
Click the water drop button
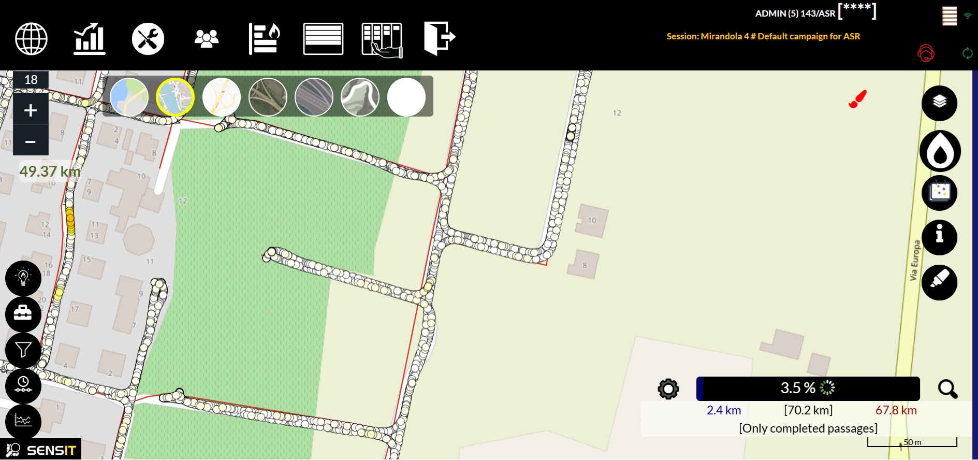[x=940, y=151]
